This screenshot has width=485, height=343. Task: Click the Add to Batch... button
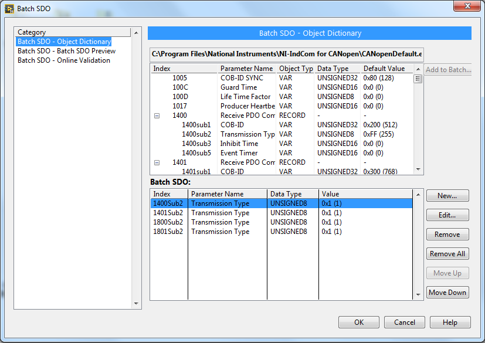click(449, 70)
